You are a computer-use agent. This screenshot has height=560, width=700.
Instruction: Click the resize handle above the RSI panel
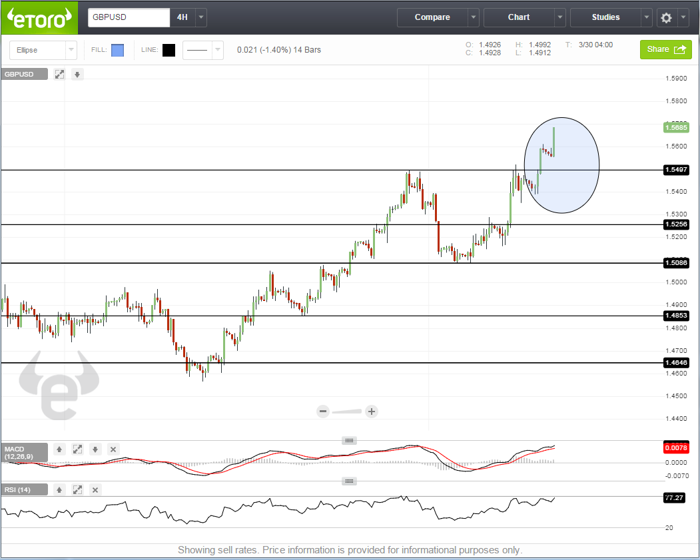click(x=349, y=481)
